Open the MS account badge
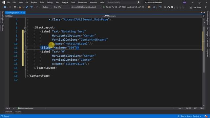The height and width of the screenshot is (118, 210). pos(184,2)
